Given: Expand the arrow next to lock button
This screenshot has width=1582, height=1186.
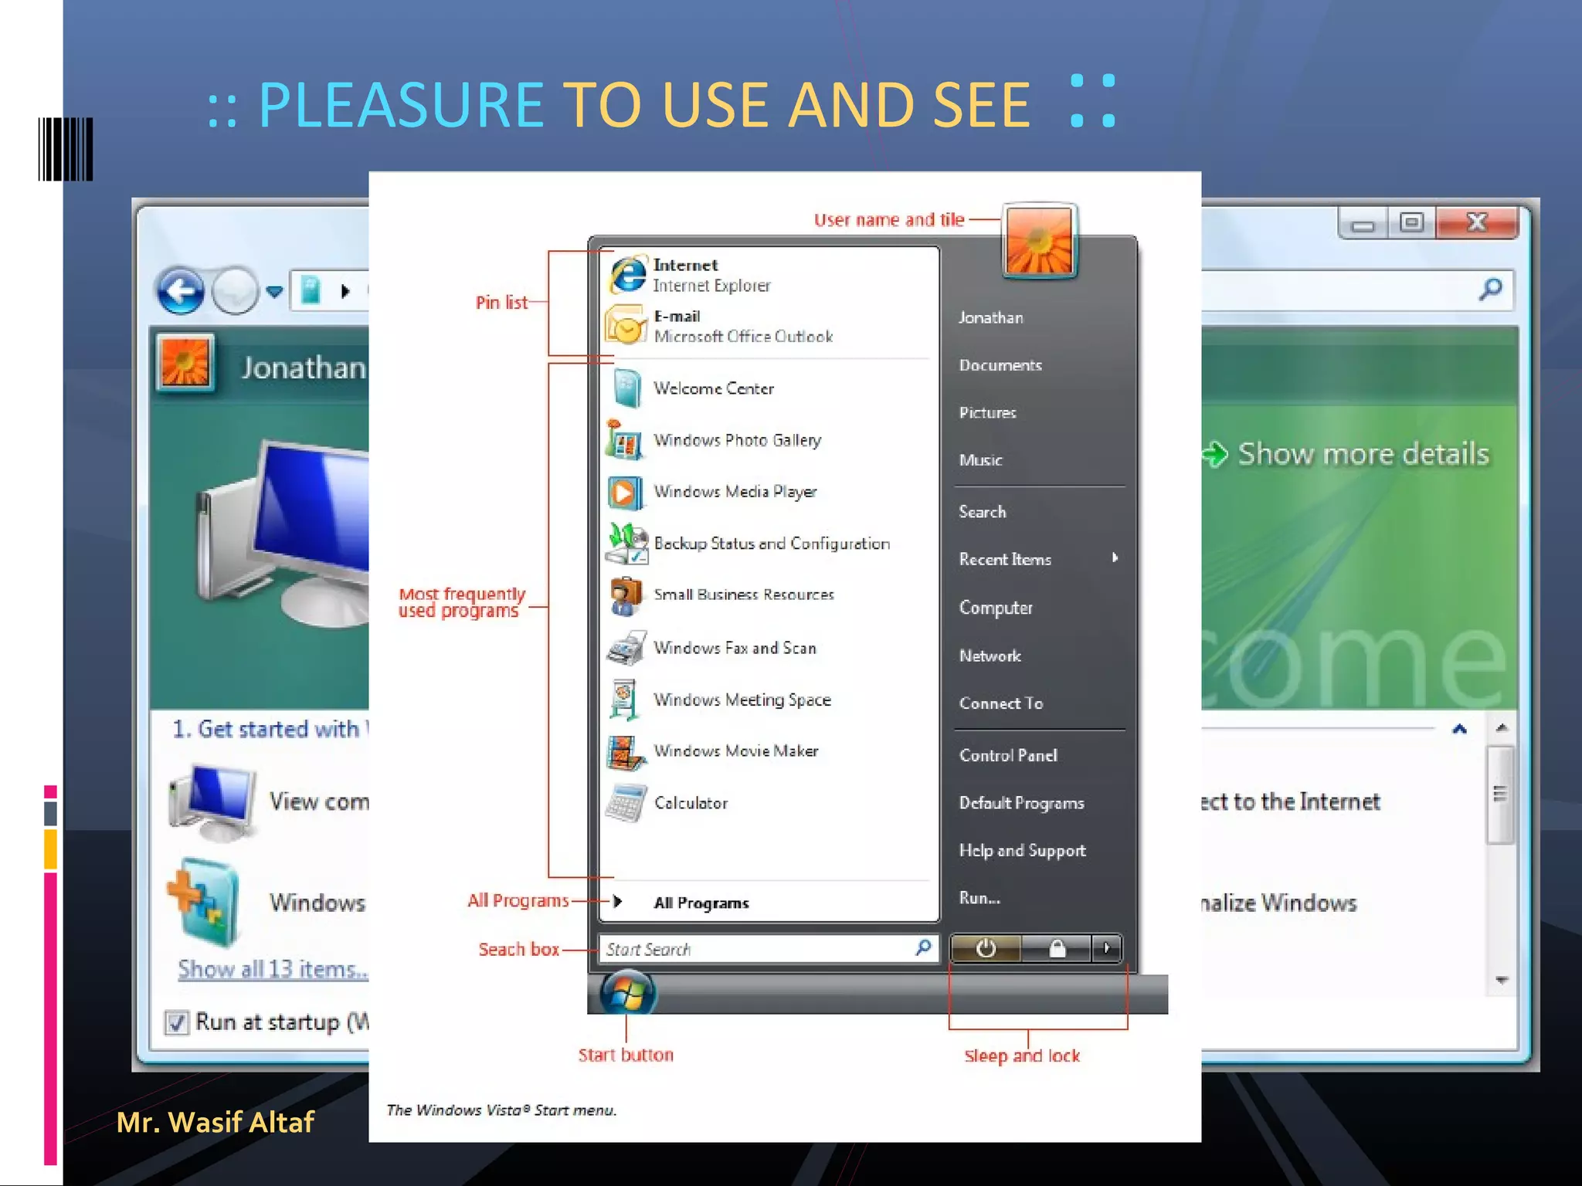Looking at the screenshot, I should 1107,948.
